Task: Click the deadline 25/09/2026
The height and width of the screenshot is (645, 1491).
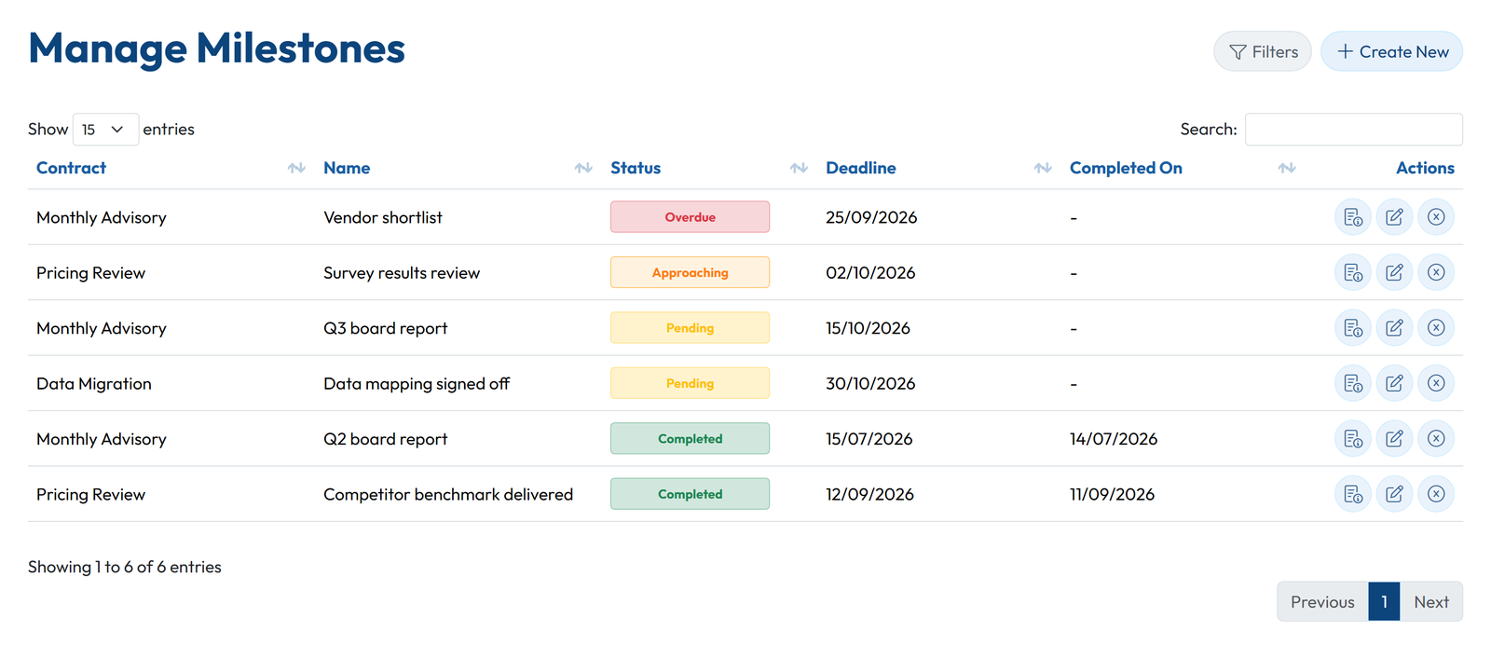Action: pyautogui.click(x=871, y=217)
